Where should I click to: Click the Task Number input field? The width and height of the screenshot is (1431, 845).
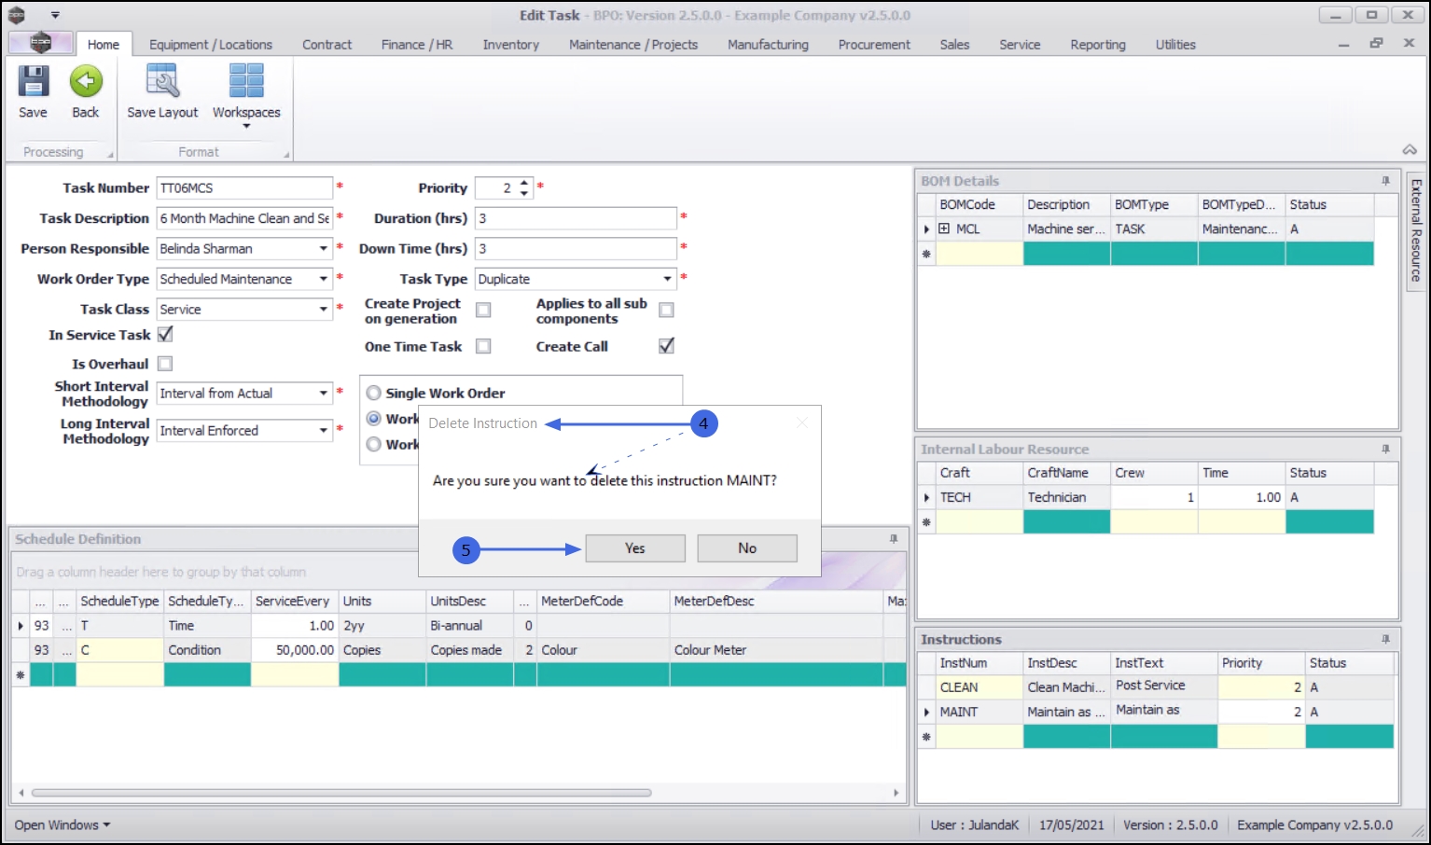(x=244, y=188)
